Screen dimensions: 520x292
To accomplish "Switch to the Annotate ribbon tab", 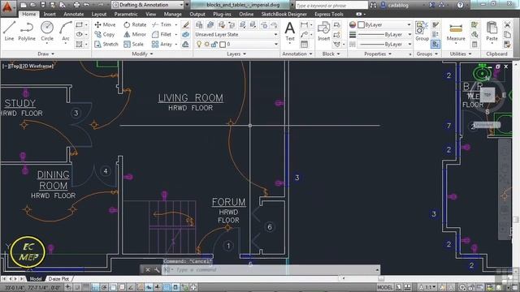I will (74, 15).
